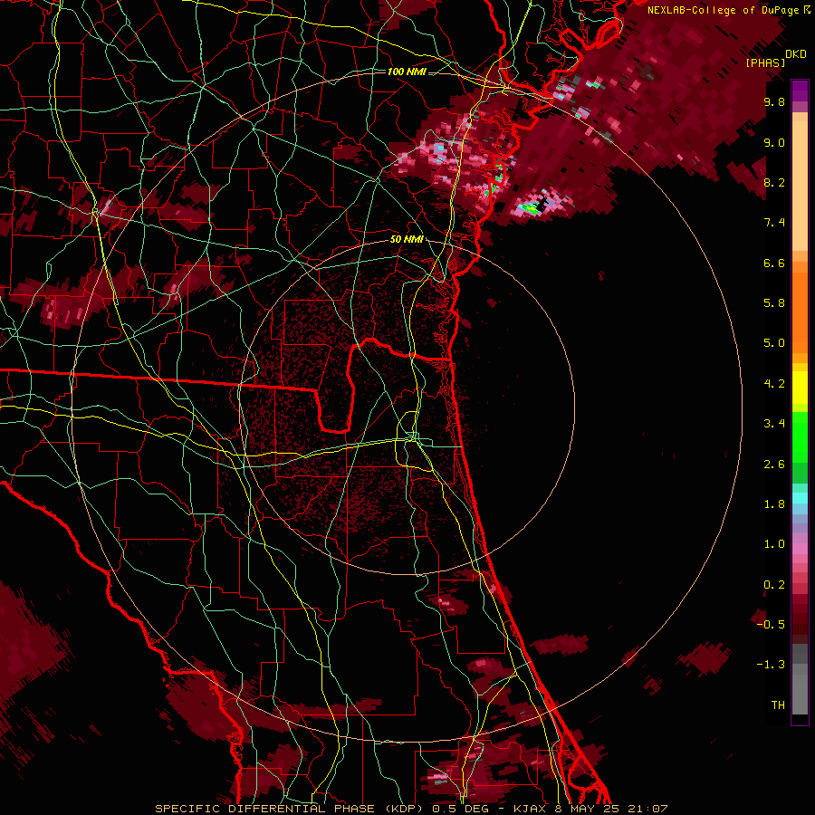Click the -0.5 scale value
The image size is (815, 815).
771,625
